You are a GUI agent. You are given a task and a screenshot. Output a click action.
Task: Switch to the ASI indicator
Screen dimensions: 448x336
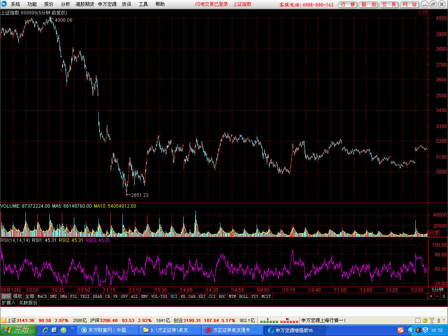tap(134, 296)
